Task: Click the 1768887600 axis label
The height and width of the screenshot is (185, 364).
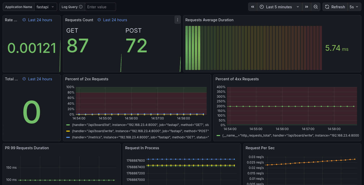Action: tap(136, 161)
